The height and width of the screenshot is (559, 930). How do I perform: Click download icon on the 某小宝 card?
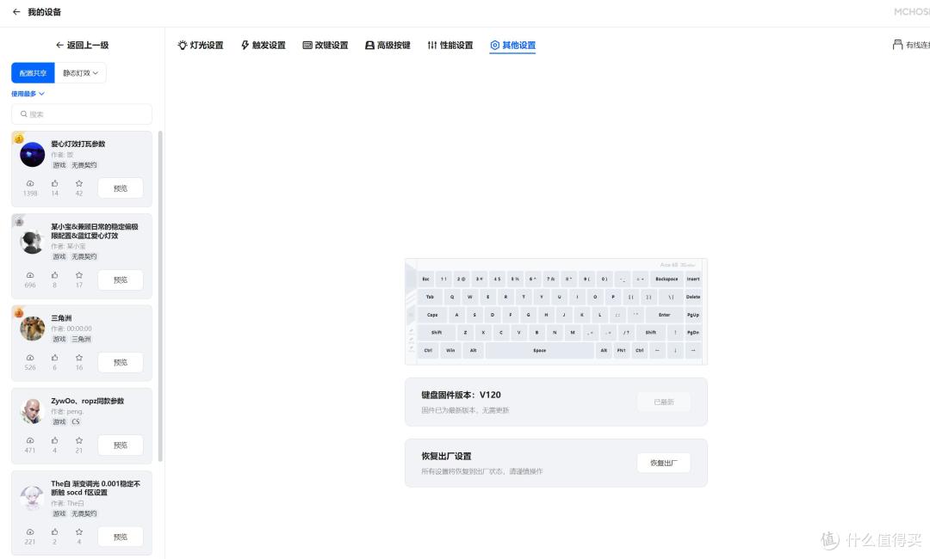[x=30, y=275]
